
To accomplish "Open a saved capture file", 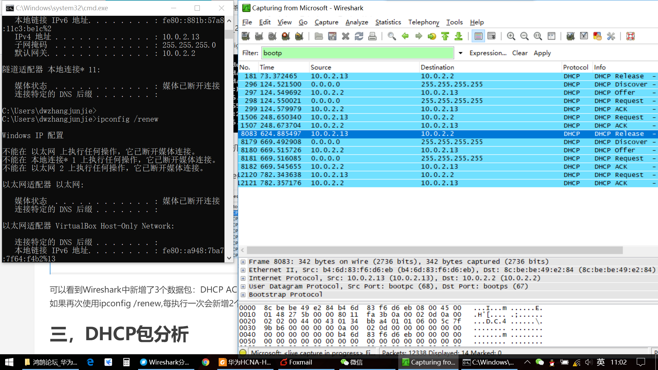I will [x=318, y=36].
